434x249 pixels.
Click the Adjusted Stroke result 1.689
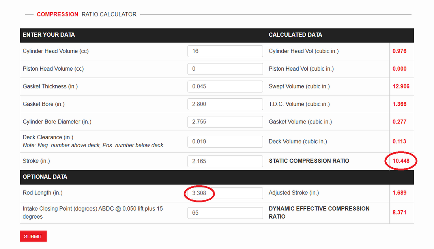pyautogui.click(x=399, y=193)
